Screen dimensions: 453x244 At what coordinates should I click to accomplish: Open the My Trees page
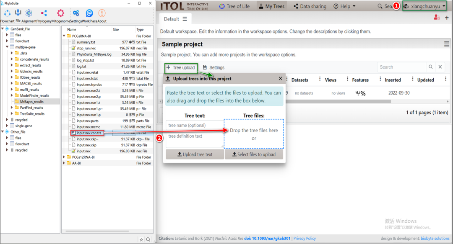(271, 6)
